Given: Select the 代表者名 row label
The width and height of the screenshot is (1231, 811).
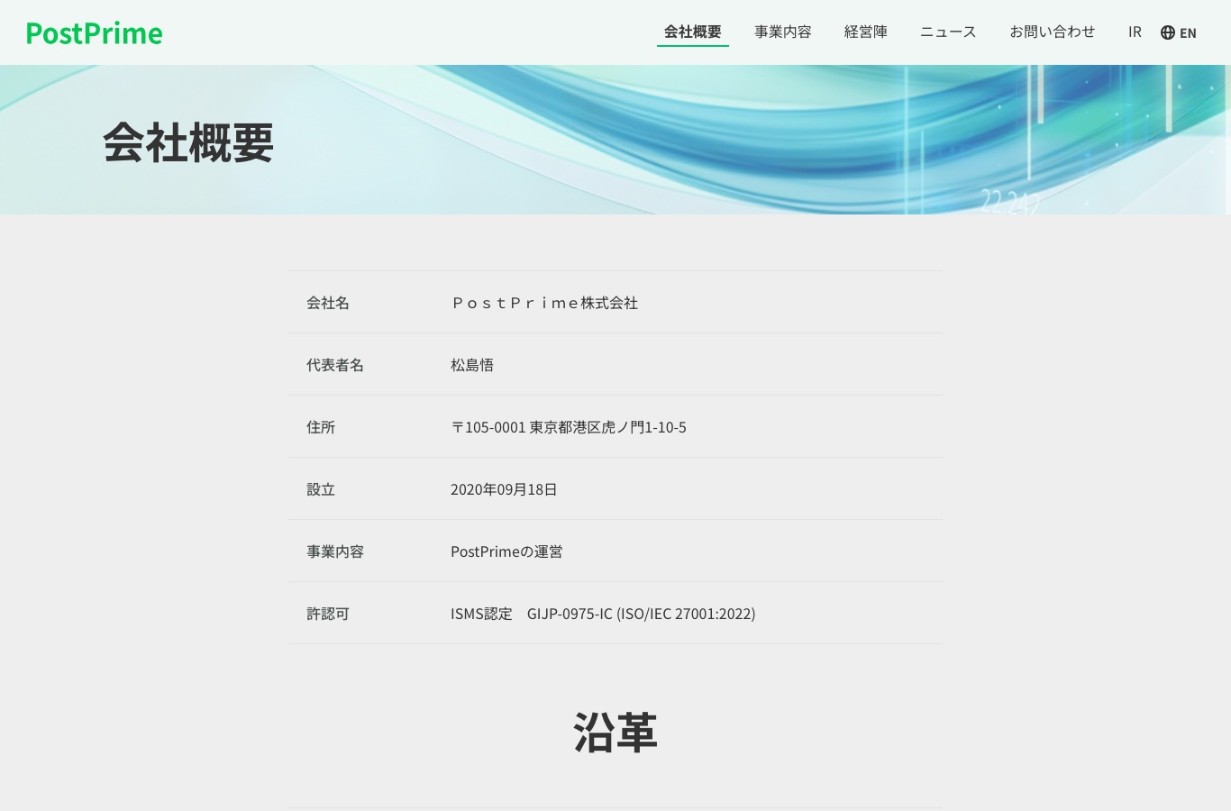Looking at the screenshot, I should [x=335, y=365].
